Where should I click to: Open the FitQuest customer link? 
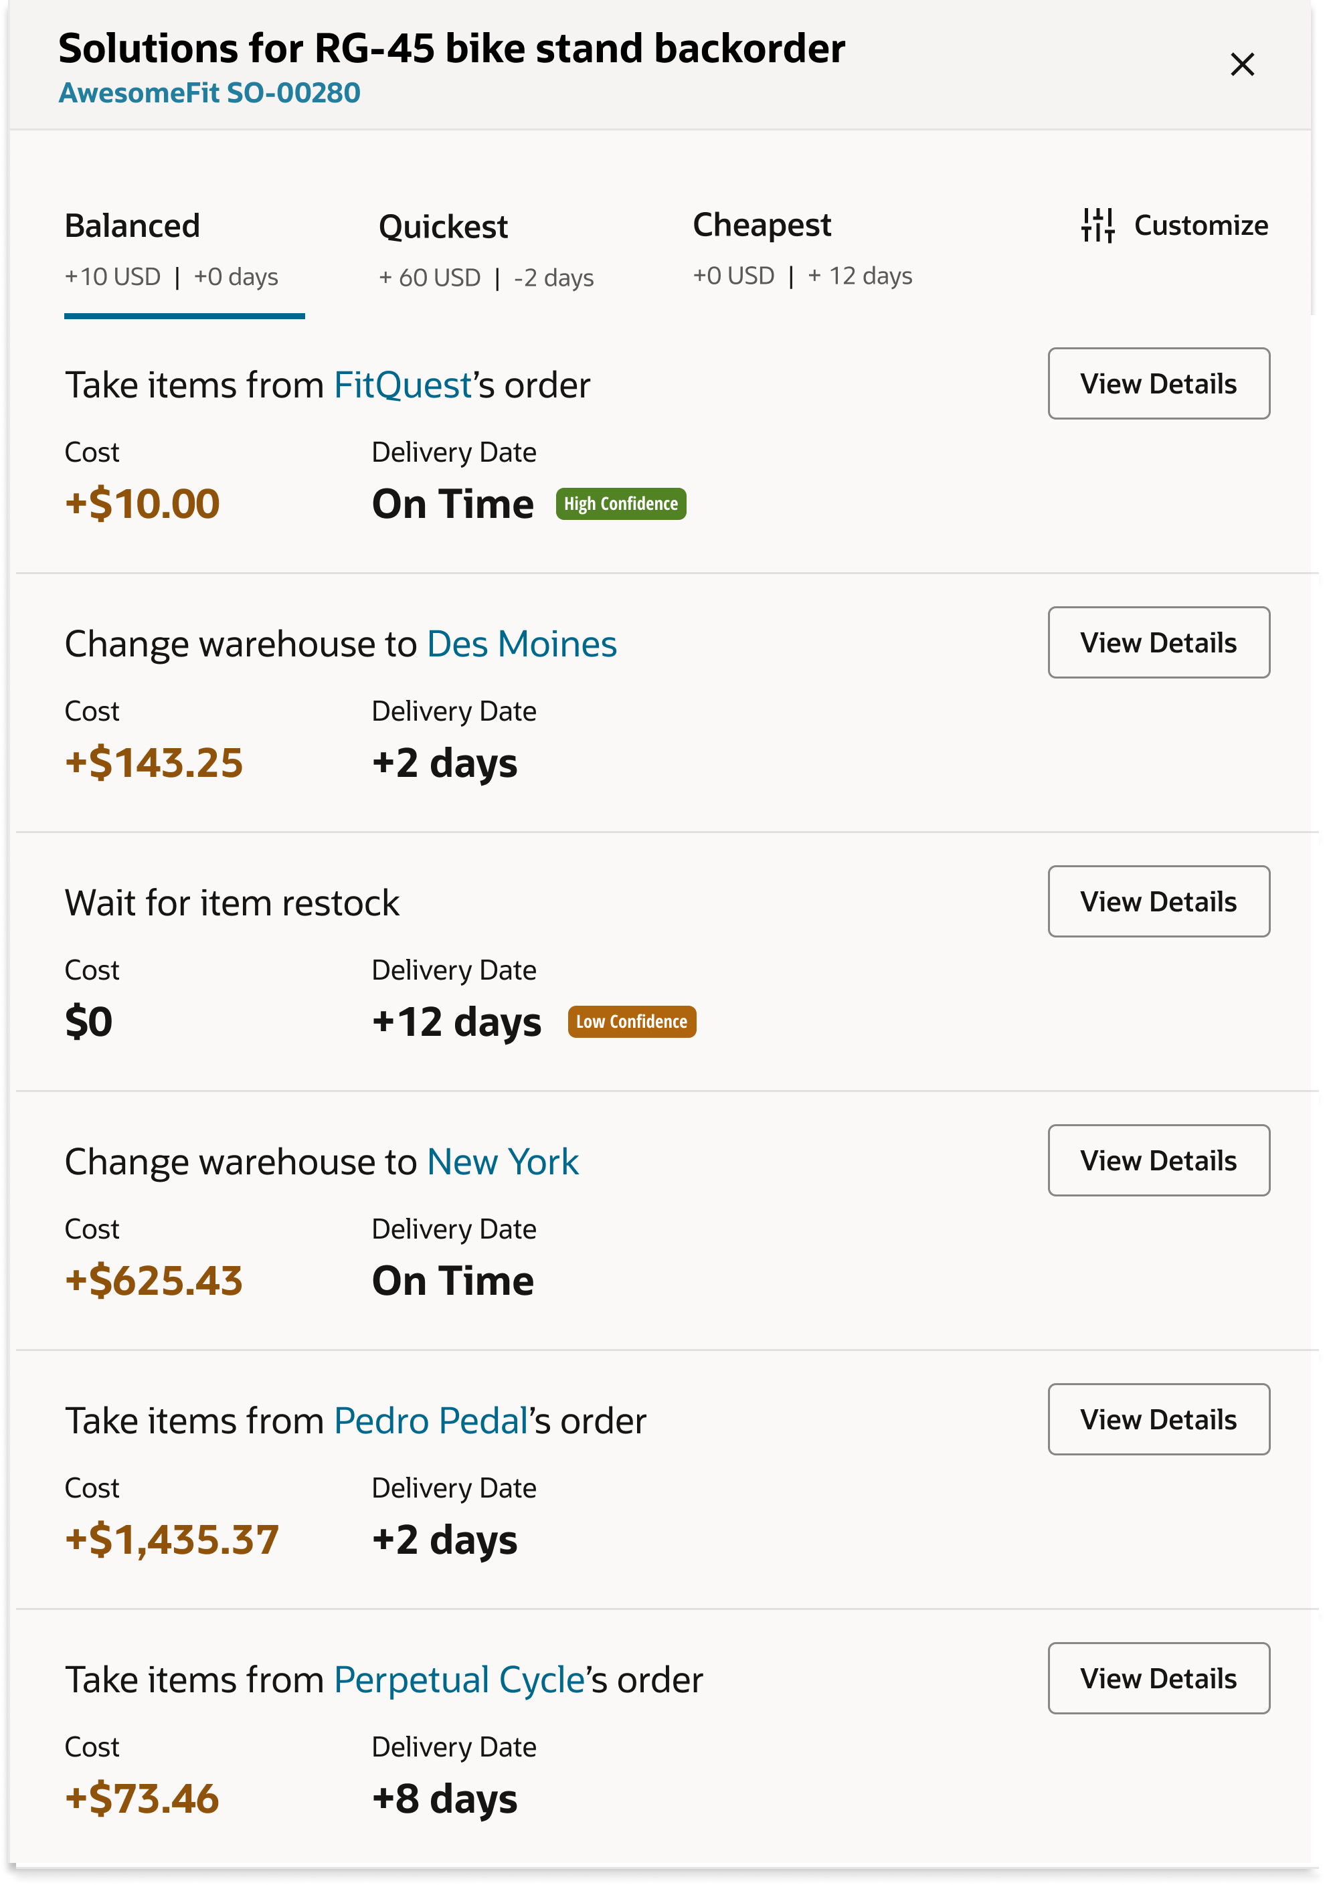pos(402,385)
